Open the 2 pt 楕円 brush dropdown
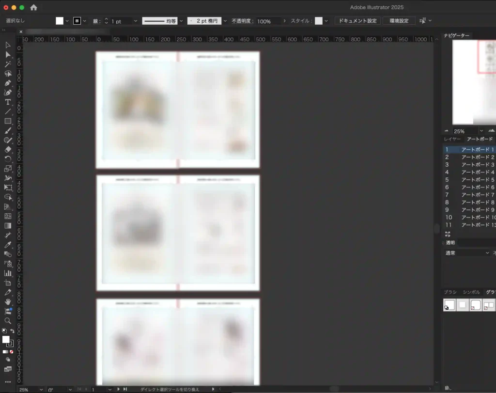This screenshot has height=393, width=496. [x=225, y=21]
